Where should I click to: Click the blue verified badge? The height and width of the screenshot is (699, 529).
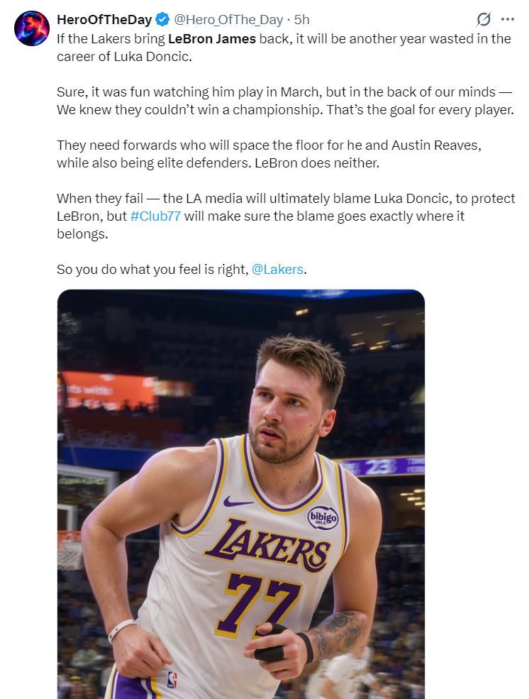pyautogui.click(x=162, y=20)
